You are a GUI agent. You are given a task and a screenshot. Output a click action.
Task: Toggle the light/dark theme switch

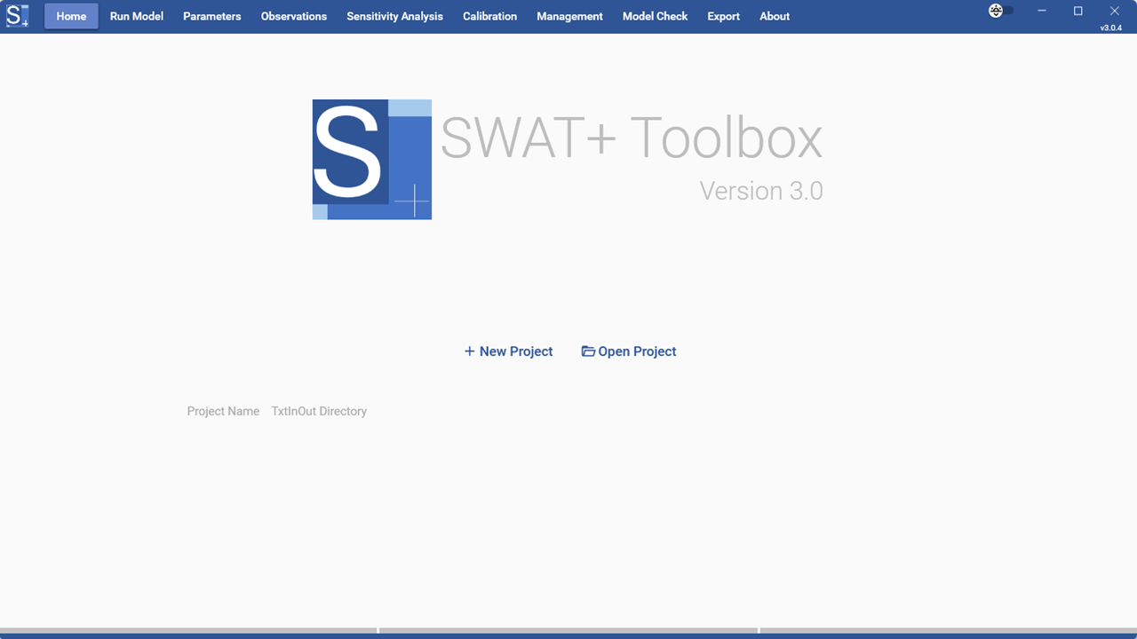pyautogui.click(x=1001, y=11)
